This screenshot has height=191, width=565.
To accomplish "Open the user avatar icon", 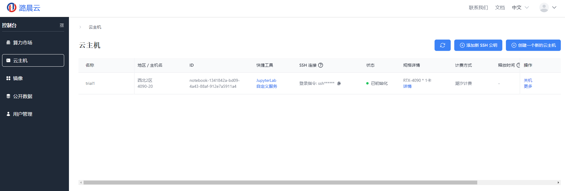I will pos(544,7).
